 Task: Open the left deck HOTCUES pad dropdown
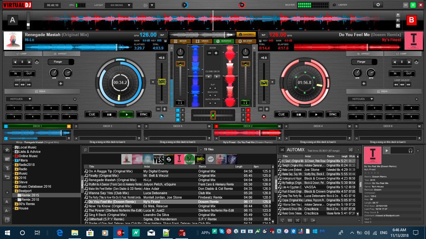[x=19, y=99]
